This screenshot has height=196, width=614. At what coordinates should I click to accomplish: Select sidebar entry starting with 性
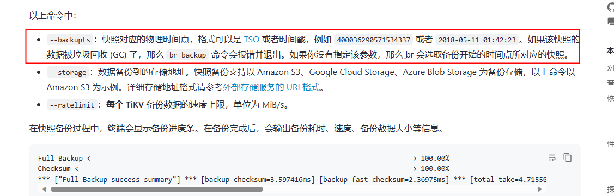coord(611,144)
